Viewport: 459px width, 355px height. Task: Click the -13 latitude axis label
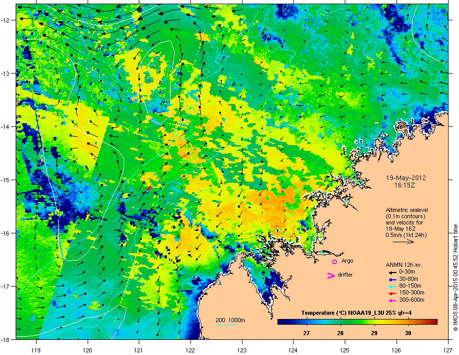pos(6,73)
